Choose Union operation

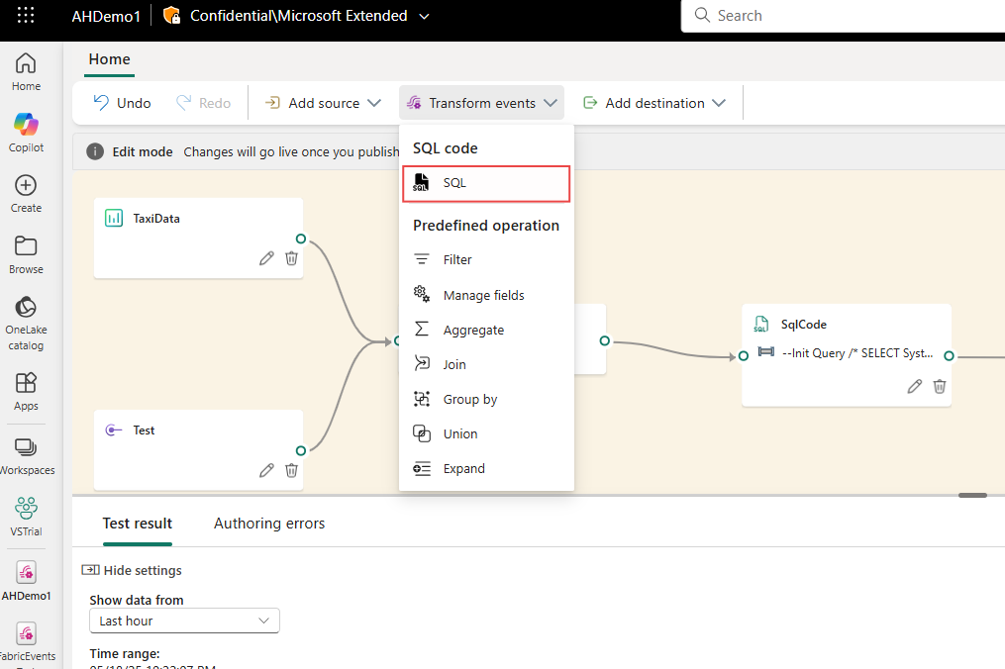[486, 433]
